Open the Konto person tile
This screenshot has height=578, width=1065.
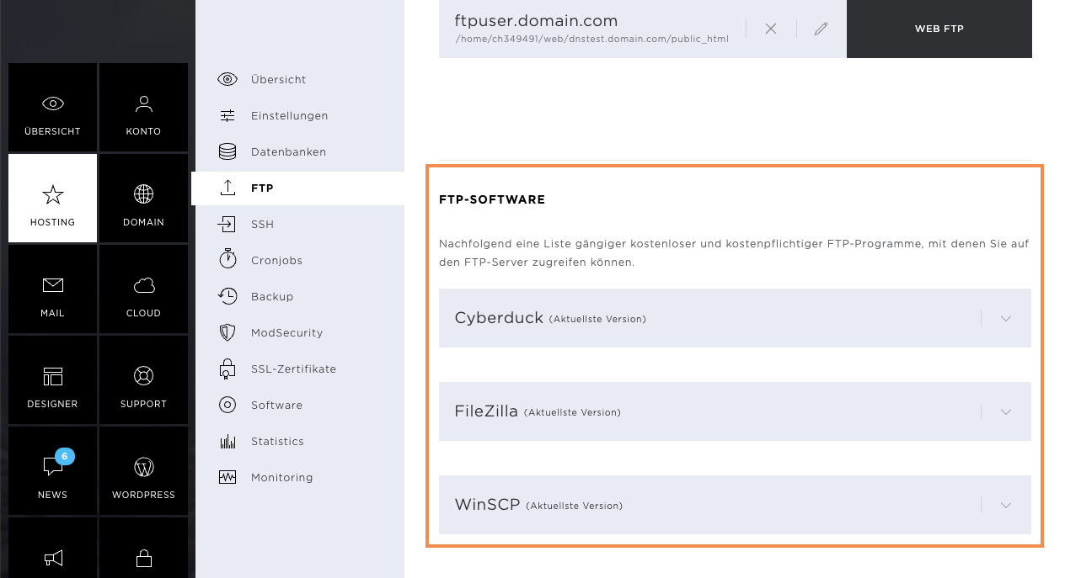pos(143,107)
